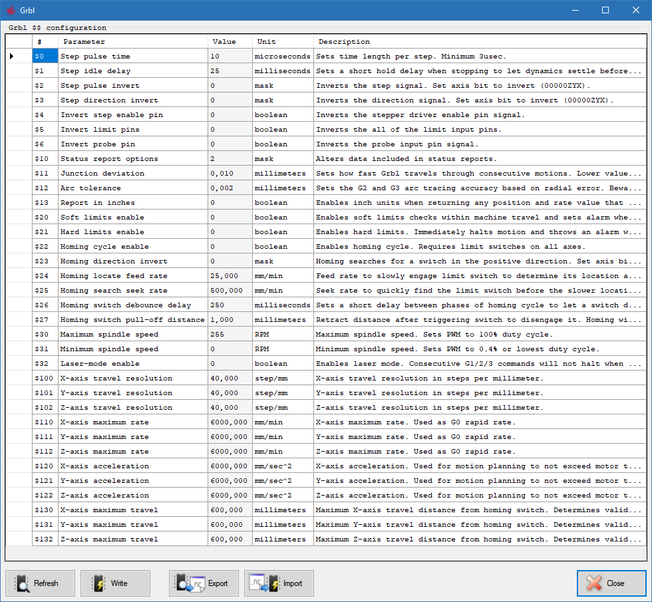The width and height of the screenshot is (652, 602).
Task: Edit the Y-axis maximum rate value 6000,000
Action: click(x=230, y=436)
